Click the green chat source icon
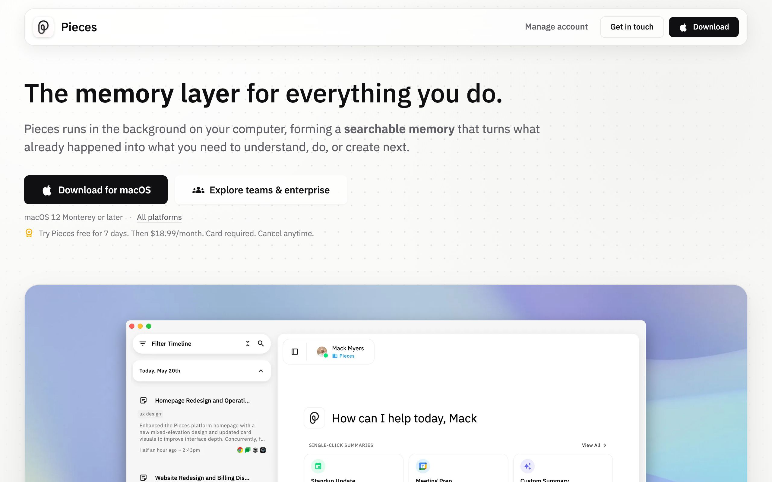The image size is (772, 482). click(x=248, y=450)
